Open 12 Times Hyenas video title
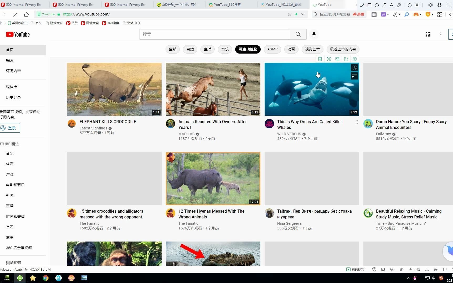This screenshot has width=453, height=283. pos(212,214)
